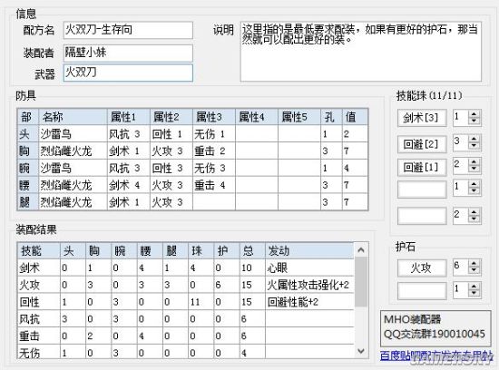Click the 属性2 column header
The width and height of the screenshot is (499, 370).
[171, 117]
